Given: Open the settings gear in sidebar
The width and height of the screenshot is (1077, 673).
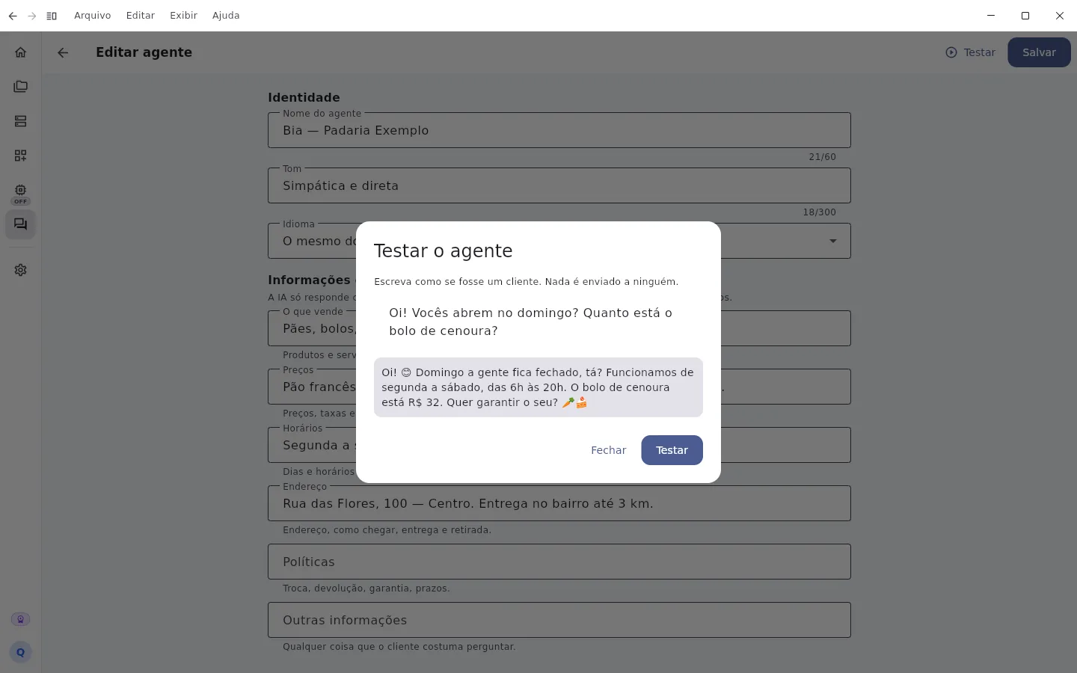Looking at the screenshot, I should coord(20,270).
